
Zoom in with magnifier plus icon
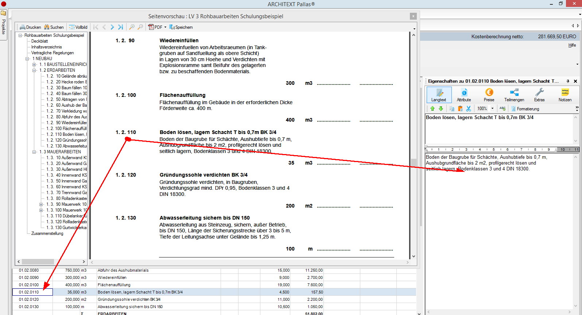click(x=132, y=27)
